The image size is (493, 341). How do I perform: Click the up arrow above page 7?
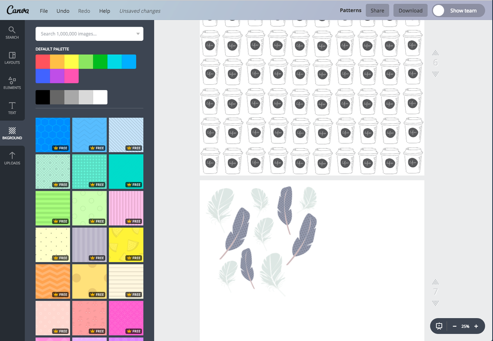(x=435, y=282)
